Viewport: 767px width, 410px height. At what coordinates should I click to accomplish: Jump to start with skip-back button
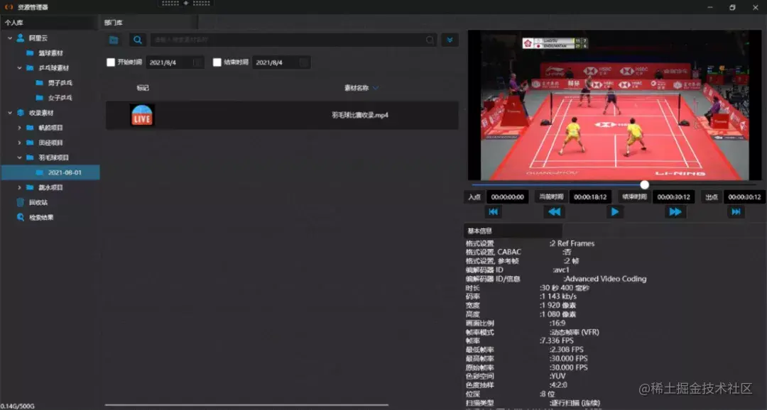click(x=493, y=211)
